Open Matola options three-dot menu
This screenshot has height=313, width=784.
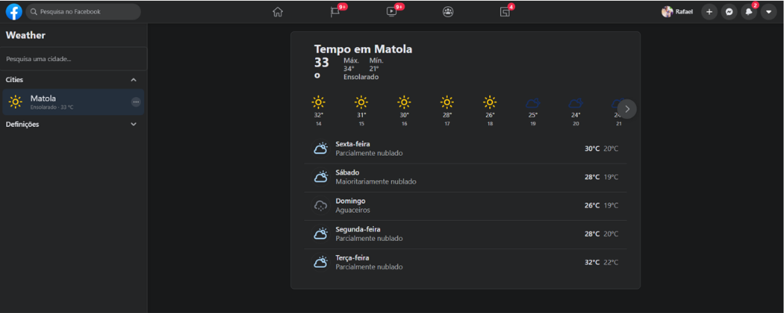[136, 102]
